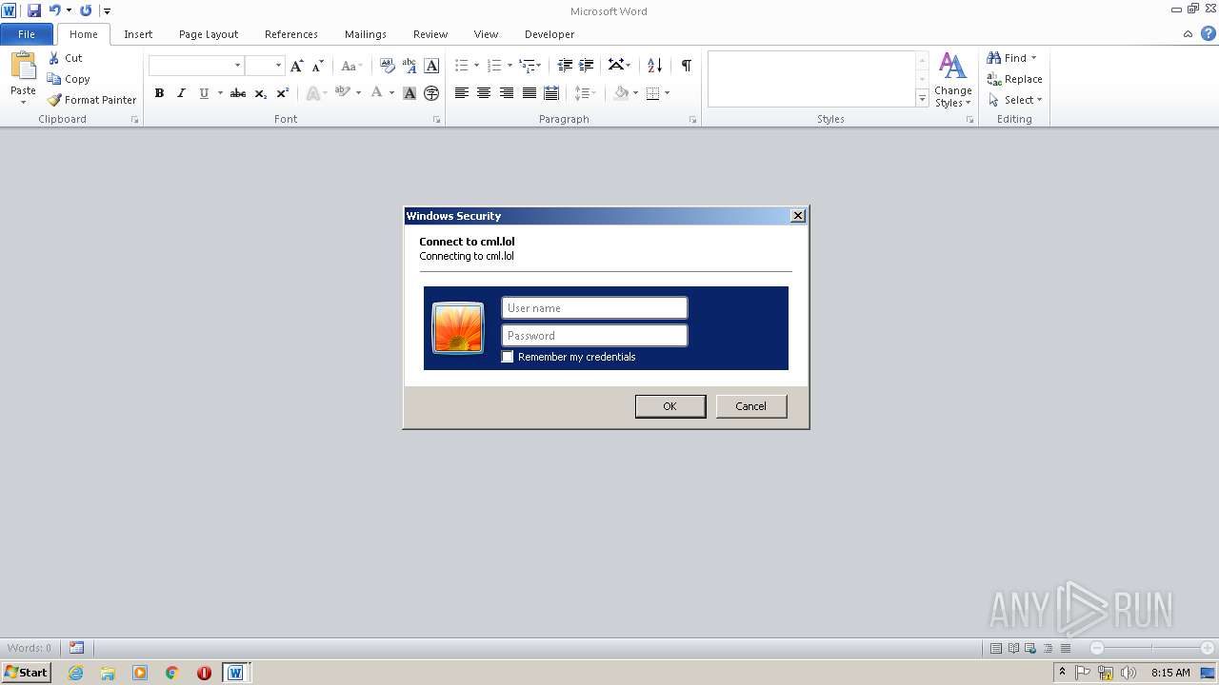Viewport: 1219px width, 685px height.
Task: Open the Change Case dropdown
Action: point(351,66)
